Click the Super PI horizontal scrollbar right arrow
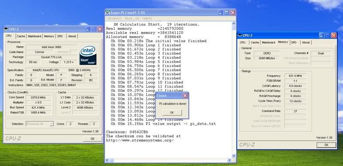The image size is (343, 166). coord(229,160)
